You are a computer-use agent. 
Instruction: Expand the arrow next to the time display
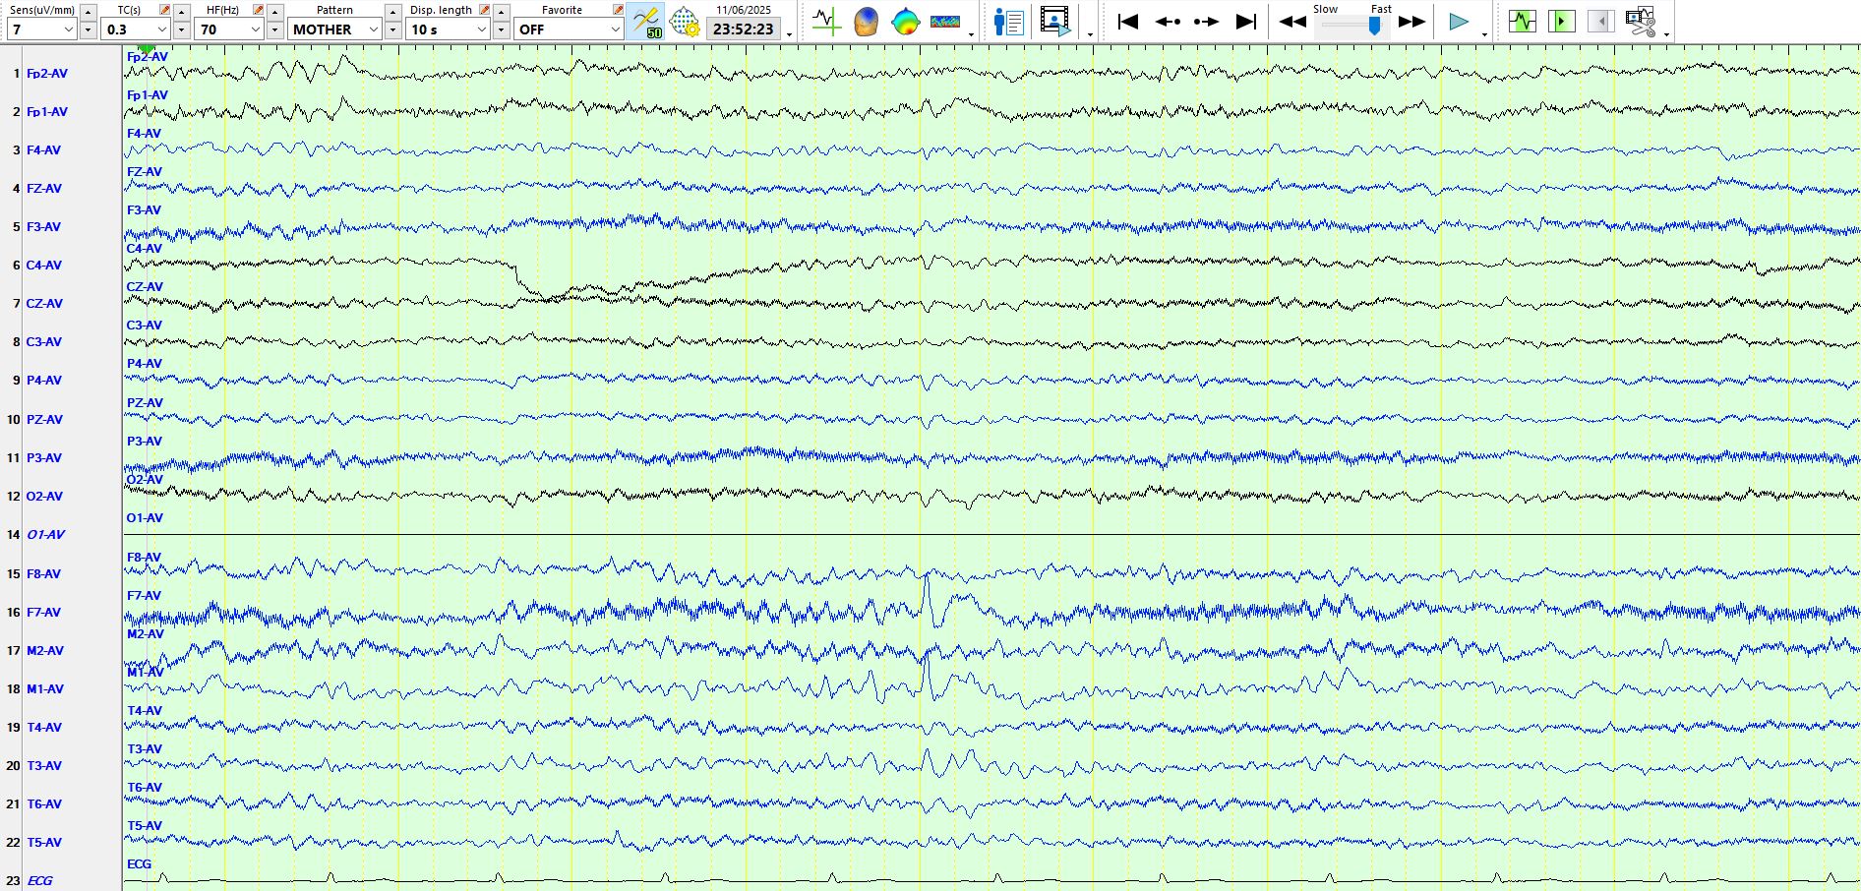(790, 34)
